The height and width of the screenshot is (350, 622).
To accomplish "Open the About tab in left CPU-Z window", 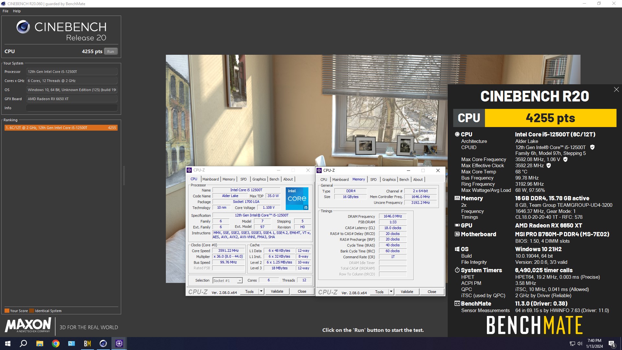I will [288, 179].
